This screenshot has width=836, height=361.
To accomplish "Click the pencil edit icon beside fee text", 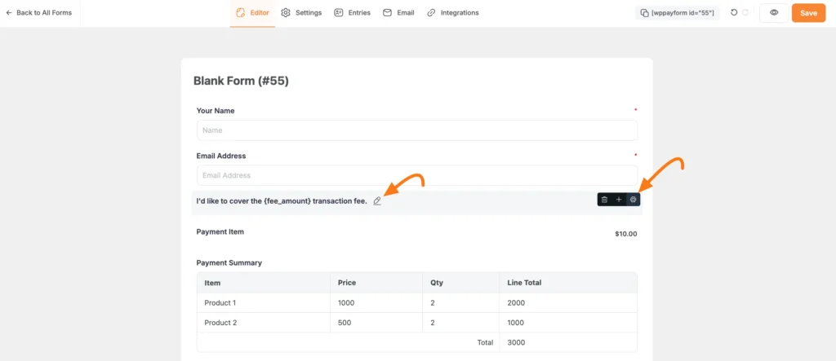I will pyautogui.click(x=377, y=200).
